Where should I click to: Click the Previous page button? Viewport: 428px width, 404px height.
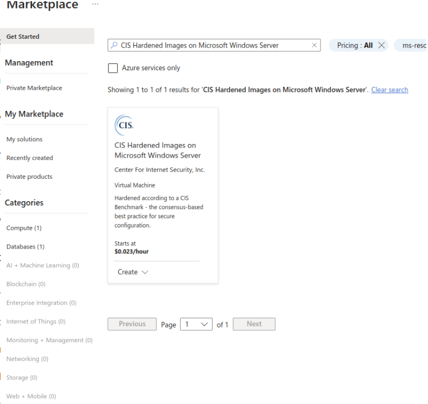132,324
